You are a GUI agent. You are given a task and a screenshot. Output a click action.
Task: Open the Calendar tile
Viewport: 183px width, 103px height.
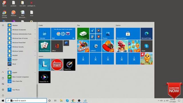[x=45, y=34]
